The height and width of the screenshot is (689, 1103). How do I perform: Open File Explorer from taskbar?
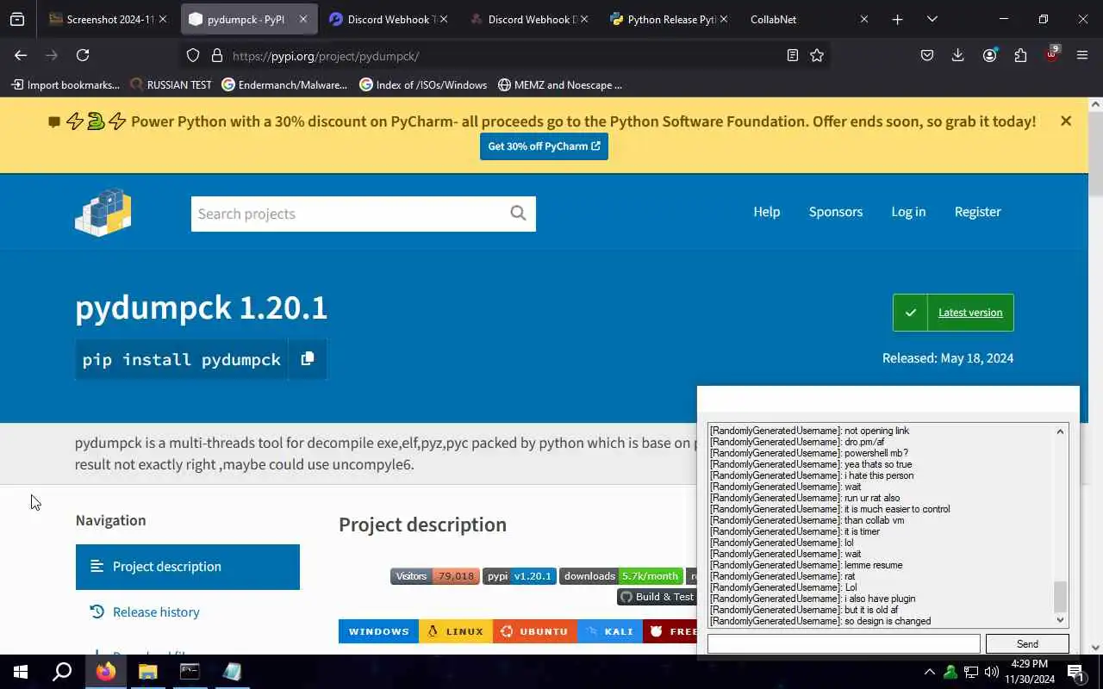coord(148,672)
